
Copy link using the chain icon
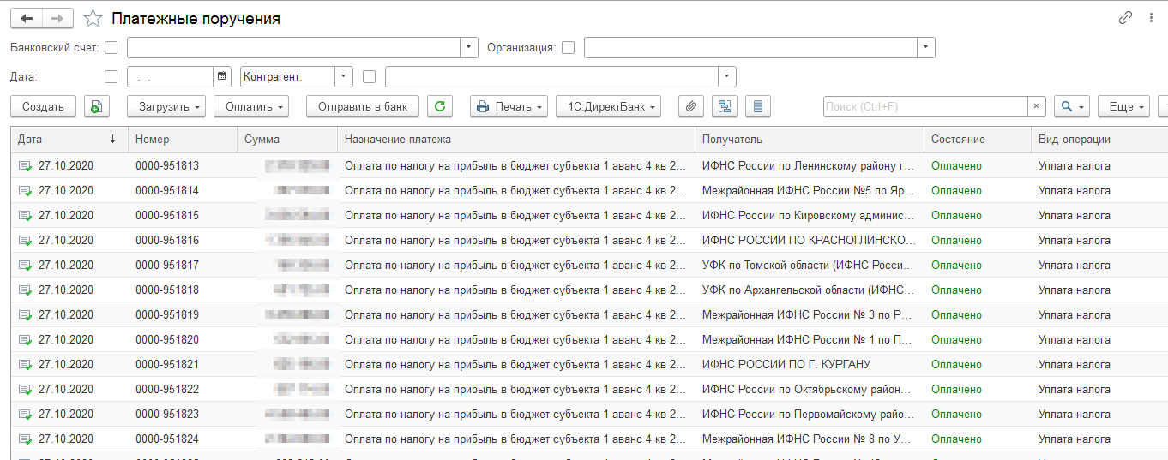(1125, 18)
